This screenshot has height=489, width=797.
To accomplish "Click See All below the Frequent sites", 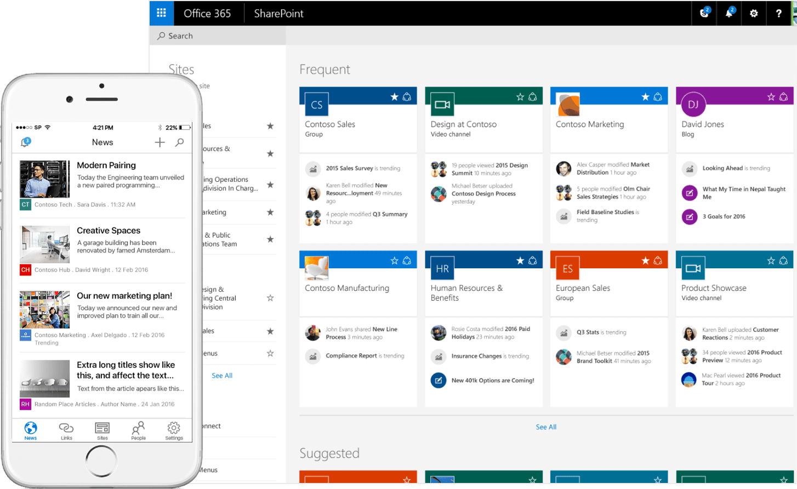I will pyautogui.click(x=546, y=427).
